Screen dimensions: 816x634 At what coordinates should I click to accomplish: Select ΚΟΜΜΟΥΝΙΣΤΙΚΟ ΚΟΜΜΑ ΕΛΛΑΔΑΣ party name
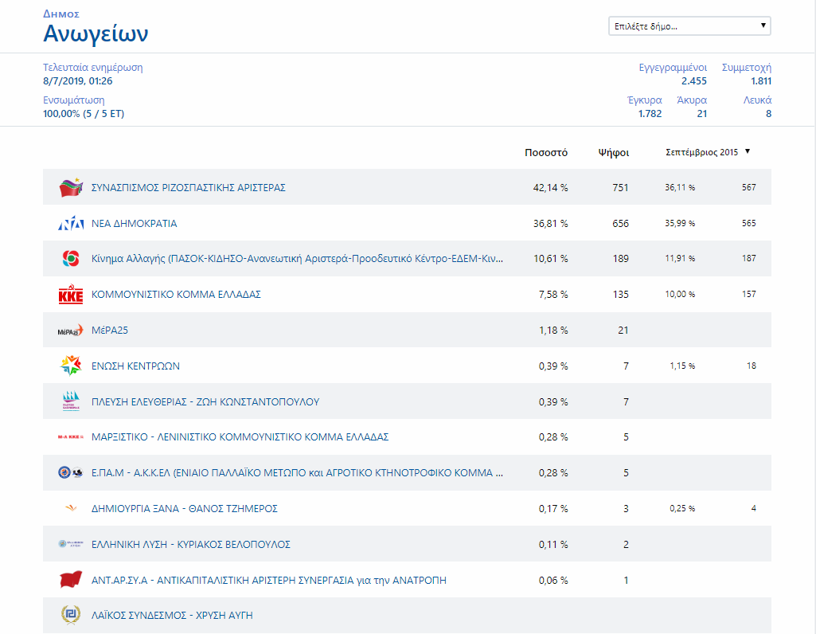(176, 295)
